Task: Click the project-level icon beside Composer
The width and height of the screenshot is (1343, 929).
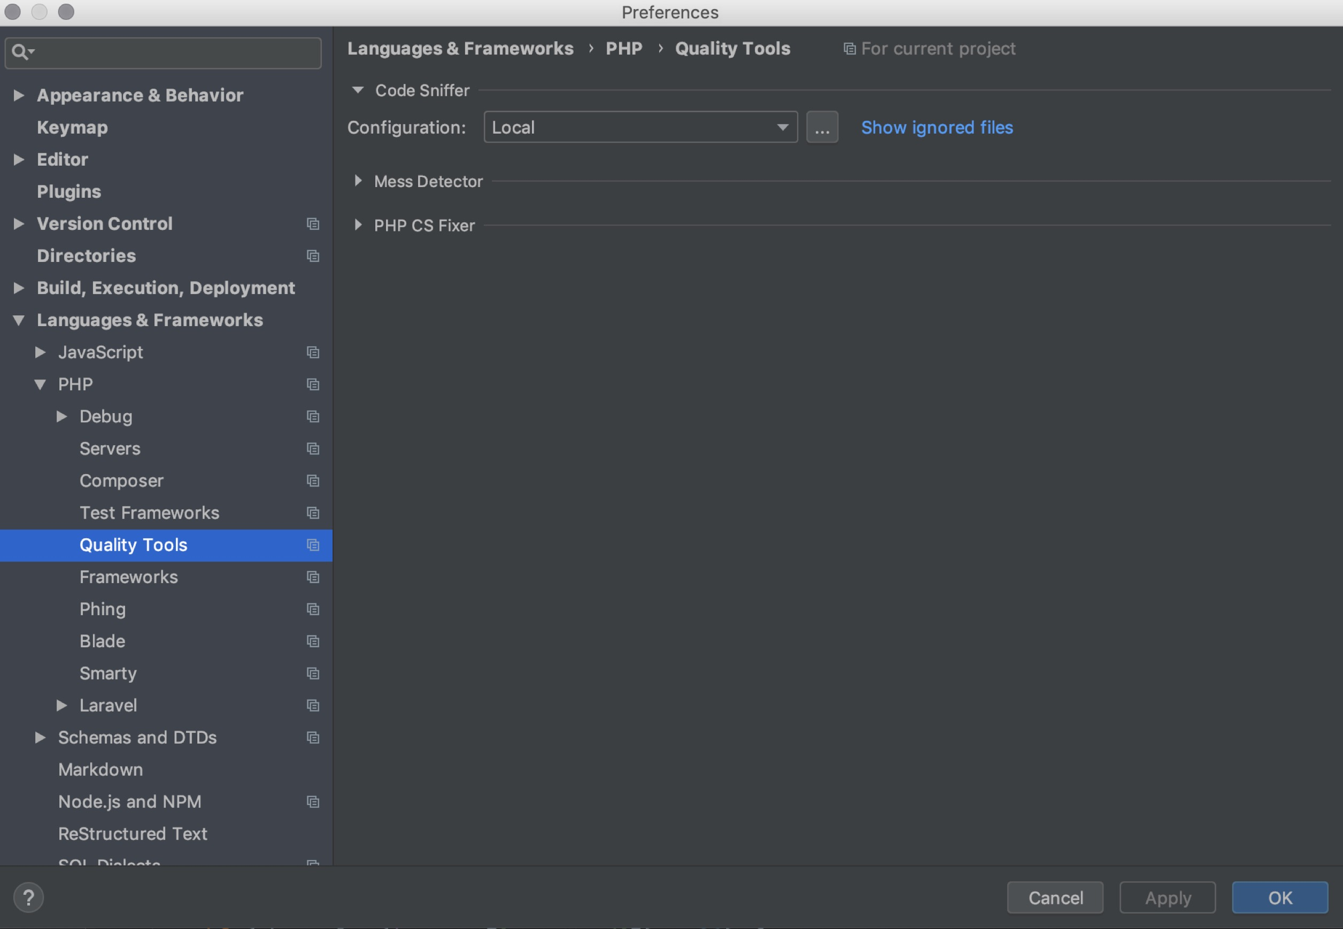Action: (313, 481)
